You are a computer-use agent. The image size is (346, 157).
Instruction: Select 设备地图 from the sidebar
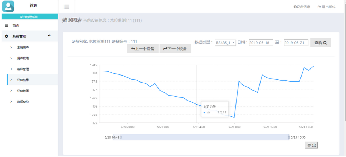(23, 91)
